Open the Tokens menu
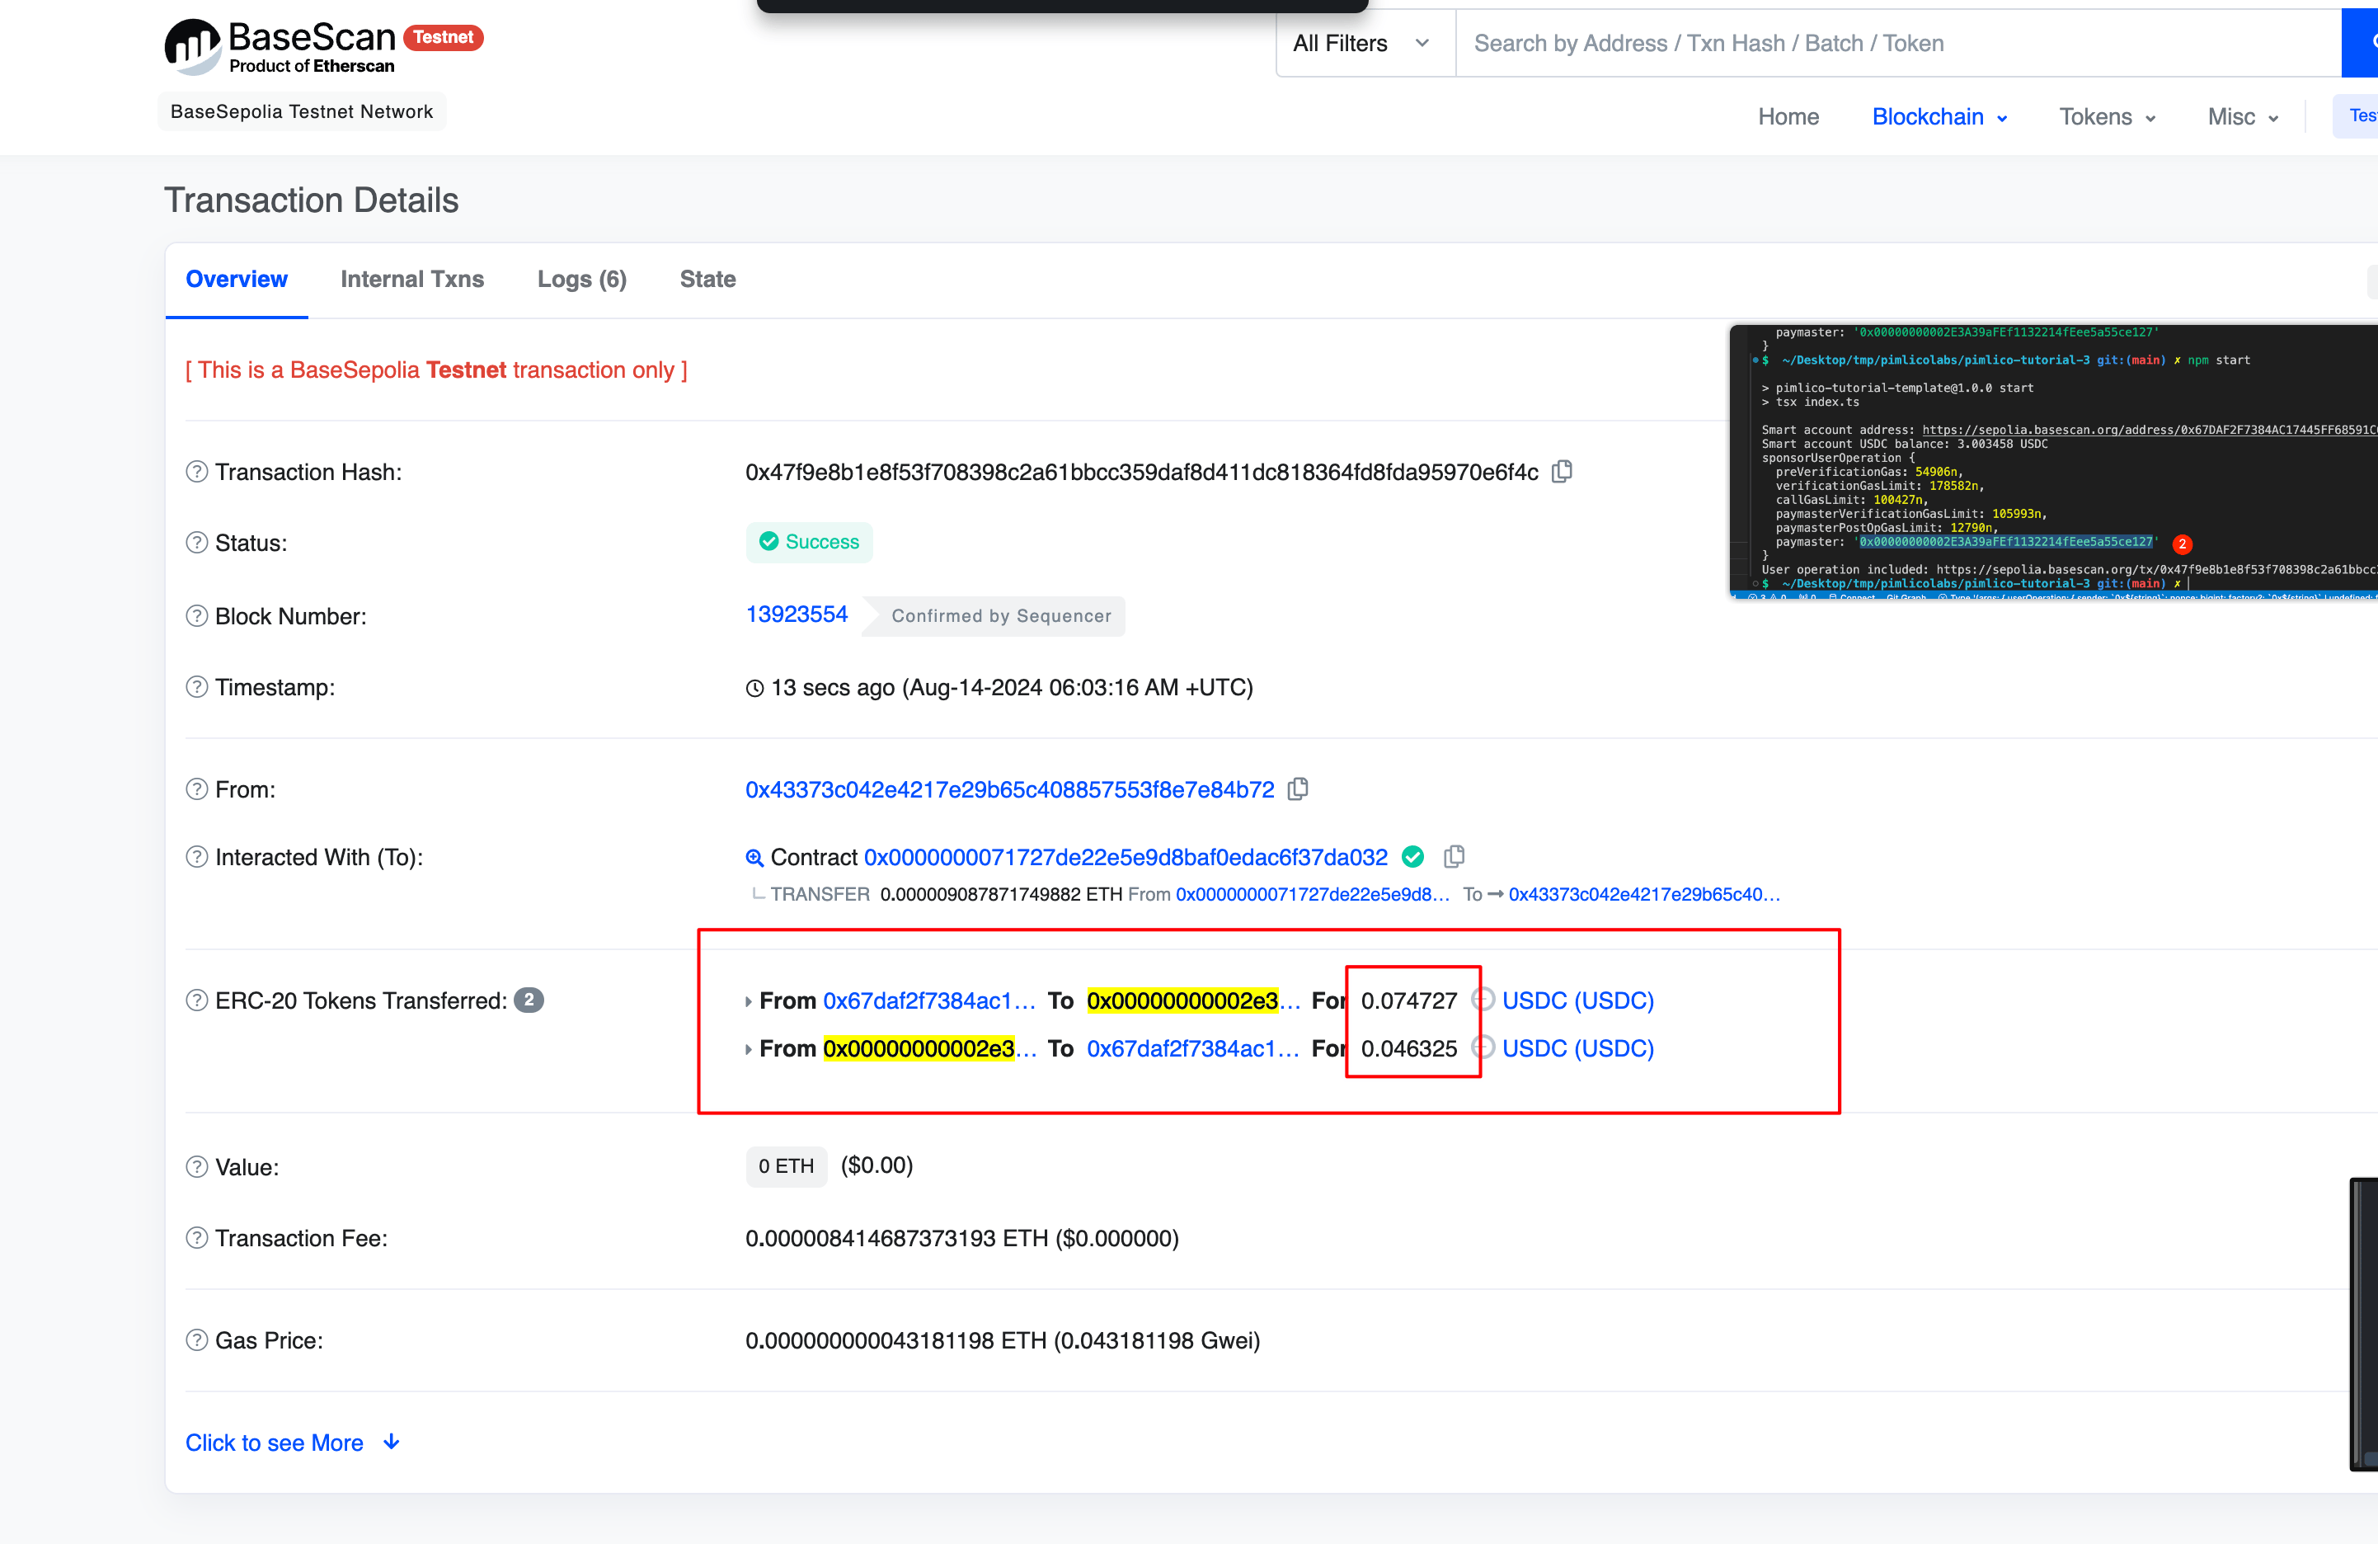 (x=2108, y=117)
